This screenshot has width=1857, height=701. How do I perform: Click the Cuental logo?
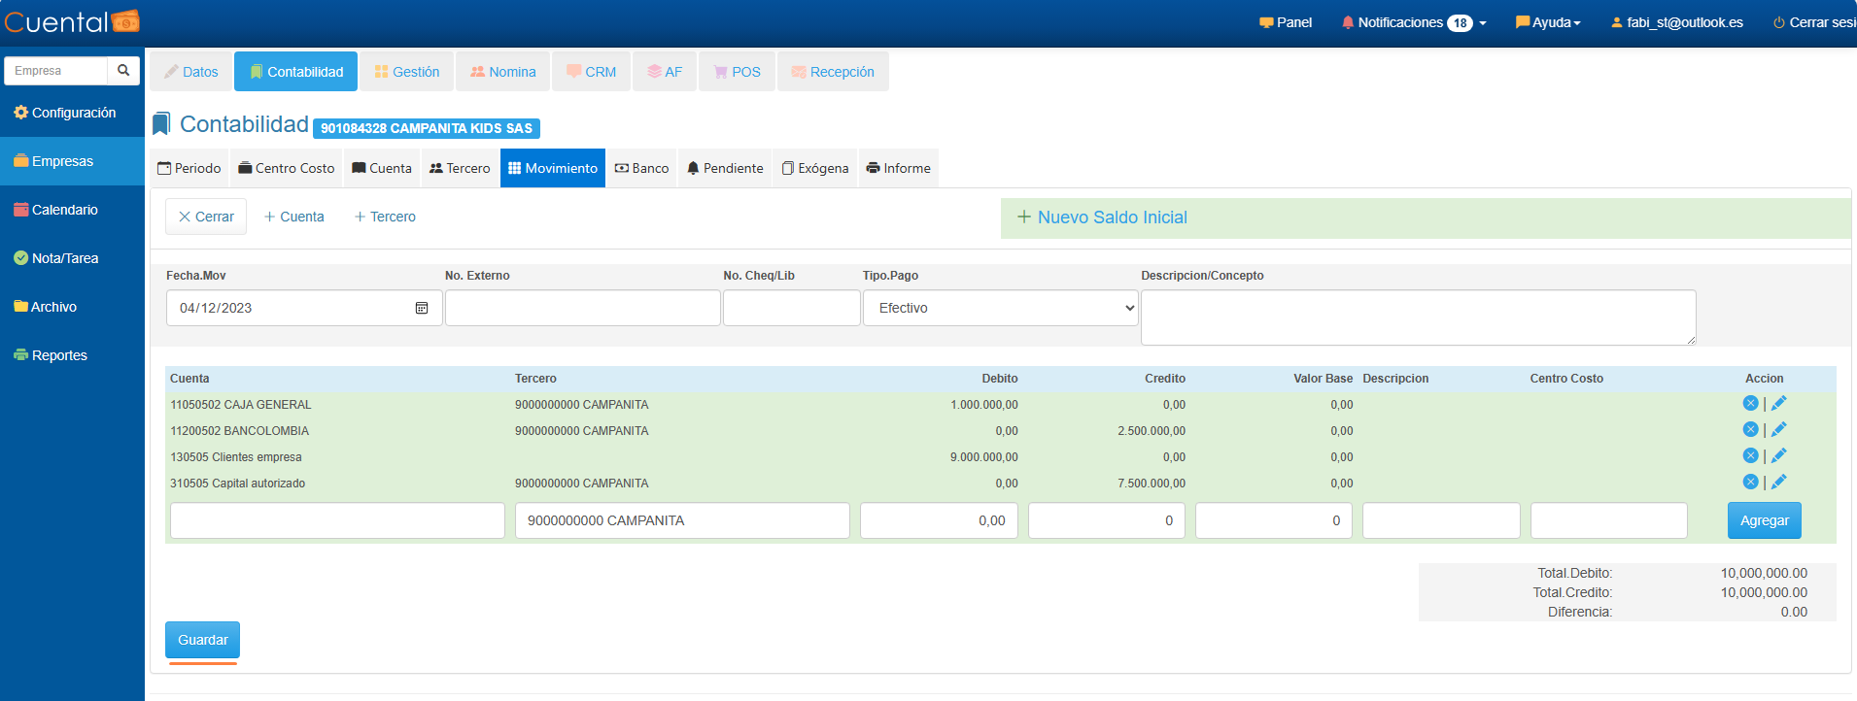pos(72,21)
